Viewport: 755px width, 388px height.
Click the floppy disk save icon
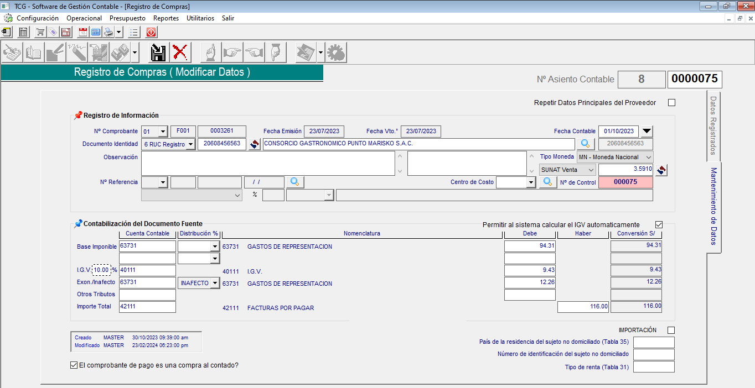tap(158, 53)
